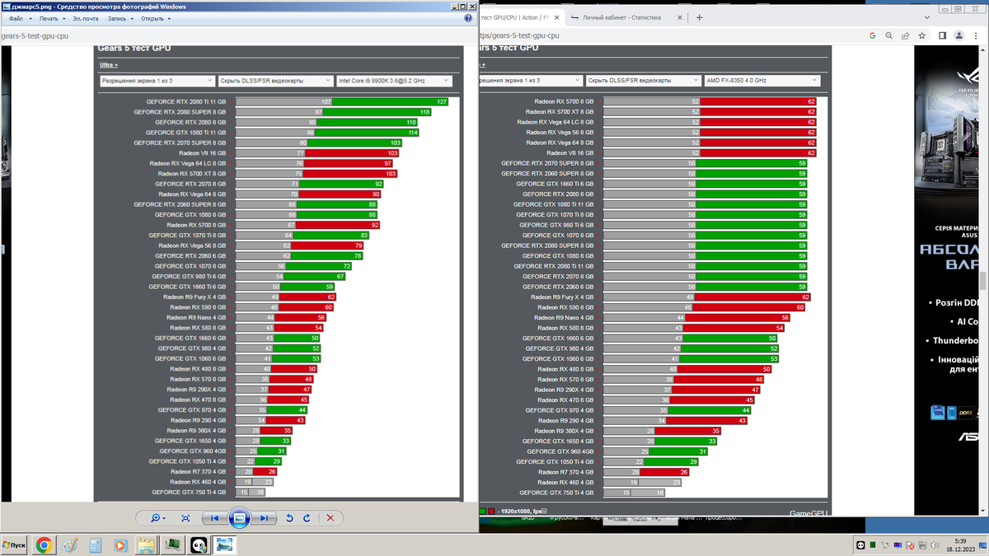Screen dimensions: 989x556
Task: Click Radeon R9 Fury X 4 GB in browser
Action: [x=562, y=297]
